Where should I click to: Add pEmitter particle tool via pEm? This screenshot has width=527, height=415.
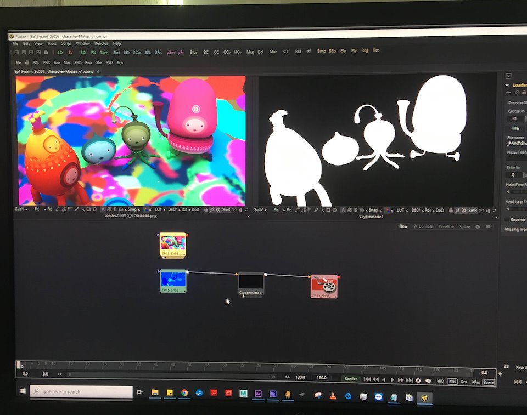tap(171, 53)
